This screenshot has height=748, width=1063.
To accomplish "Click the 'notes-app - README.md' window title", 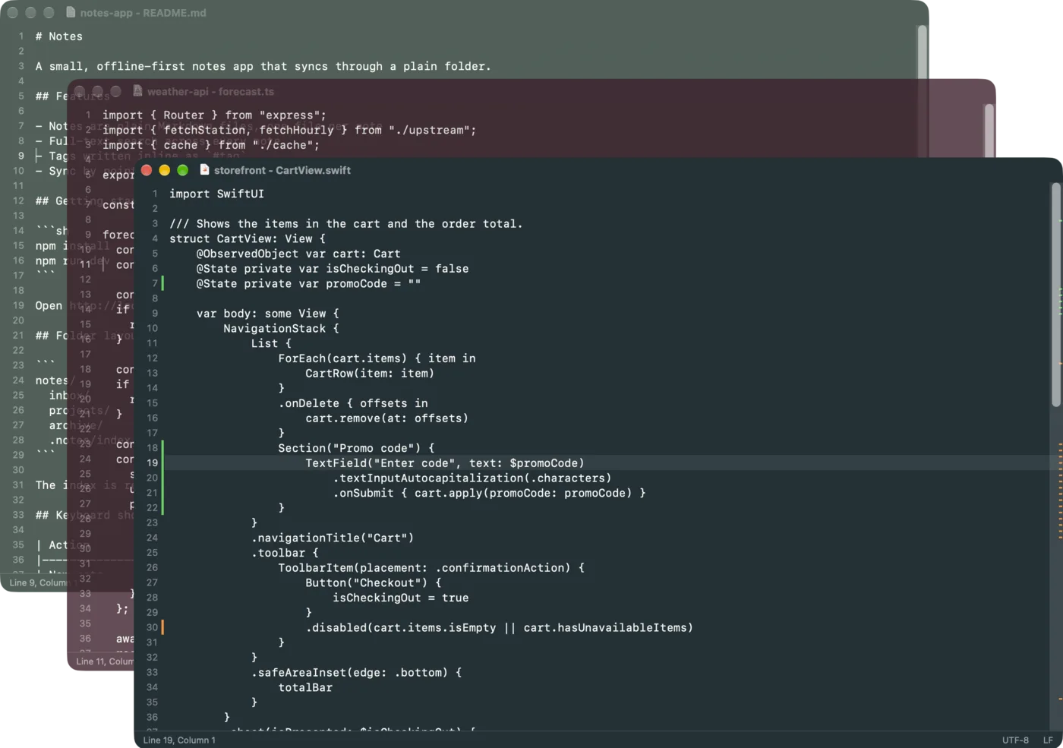I will coord(143,12).
